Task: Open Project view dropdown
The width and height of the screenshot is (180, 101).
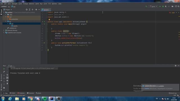Action: 8,10
